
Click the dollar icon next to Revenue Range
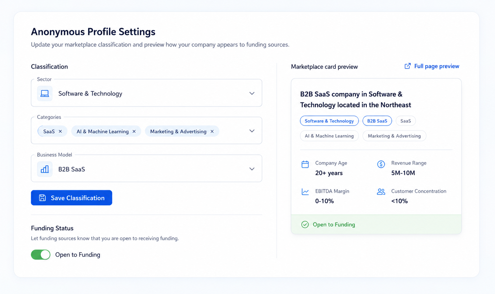(x=381, y=164)
